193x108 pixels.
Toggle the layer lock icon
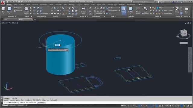point(155,8)
